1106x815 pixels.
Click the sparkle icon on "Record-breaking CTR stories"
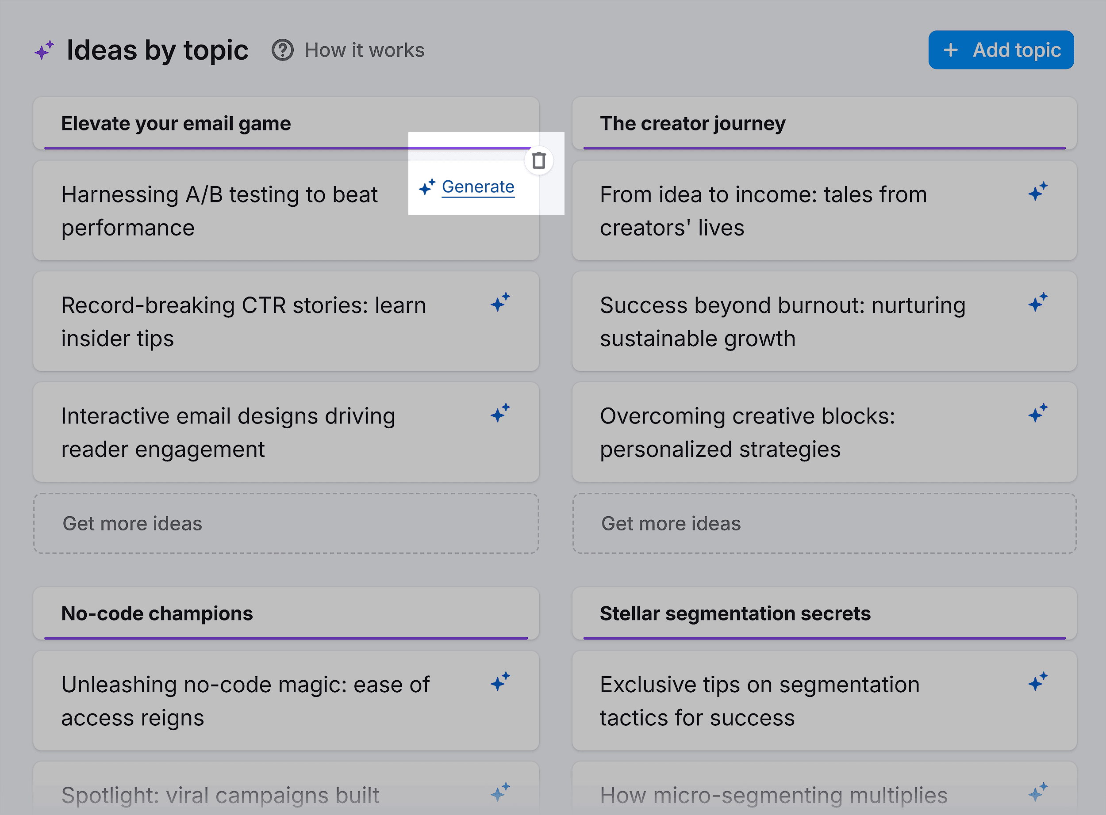(500, 303)
